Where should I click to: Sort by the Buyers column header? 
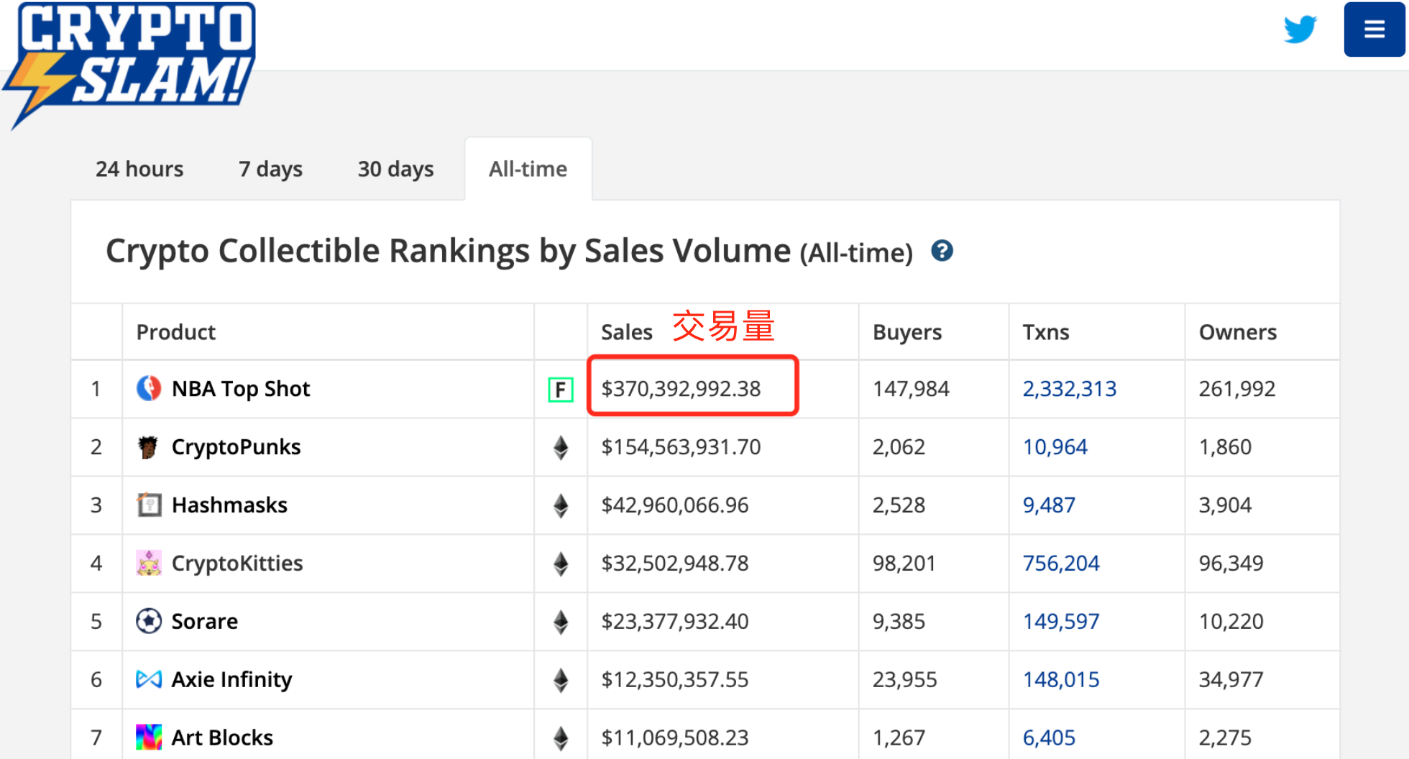tap(907, 332)
